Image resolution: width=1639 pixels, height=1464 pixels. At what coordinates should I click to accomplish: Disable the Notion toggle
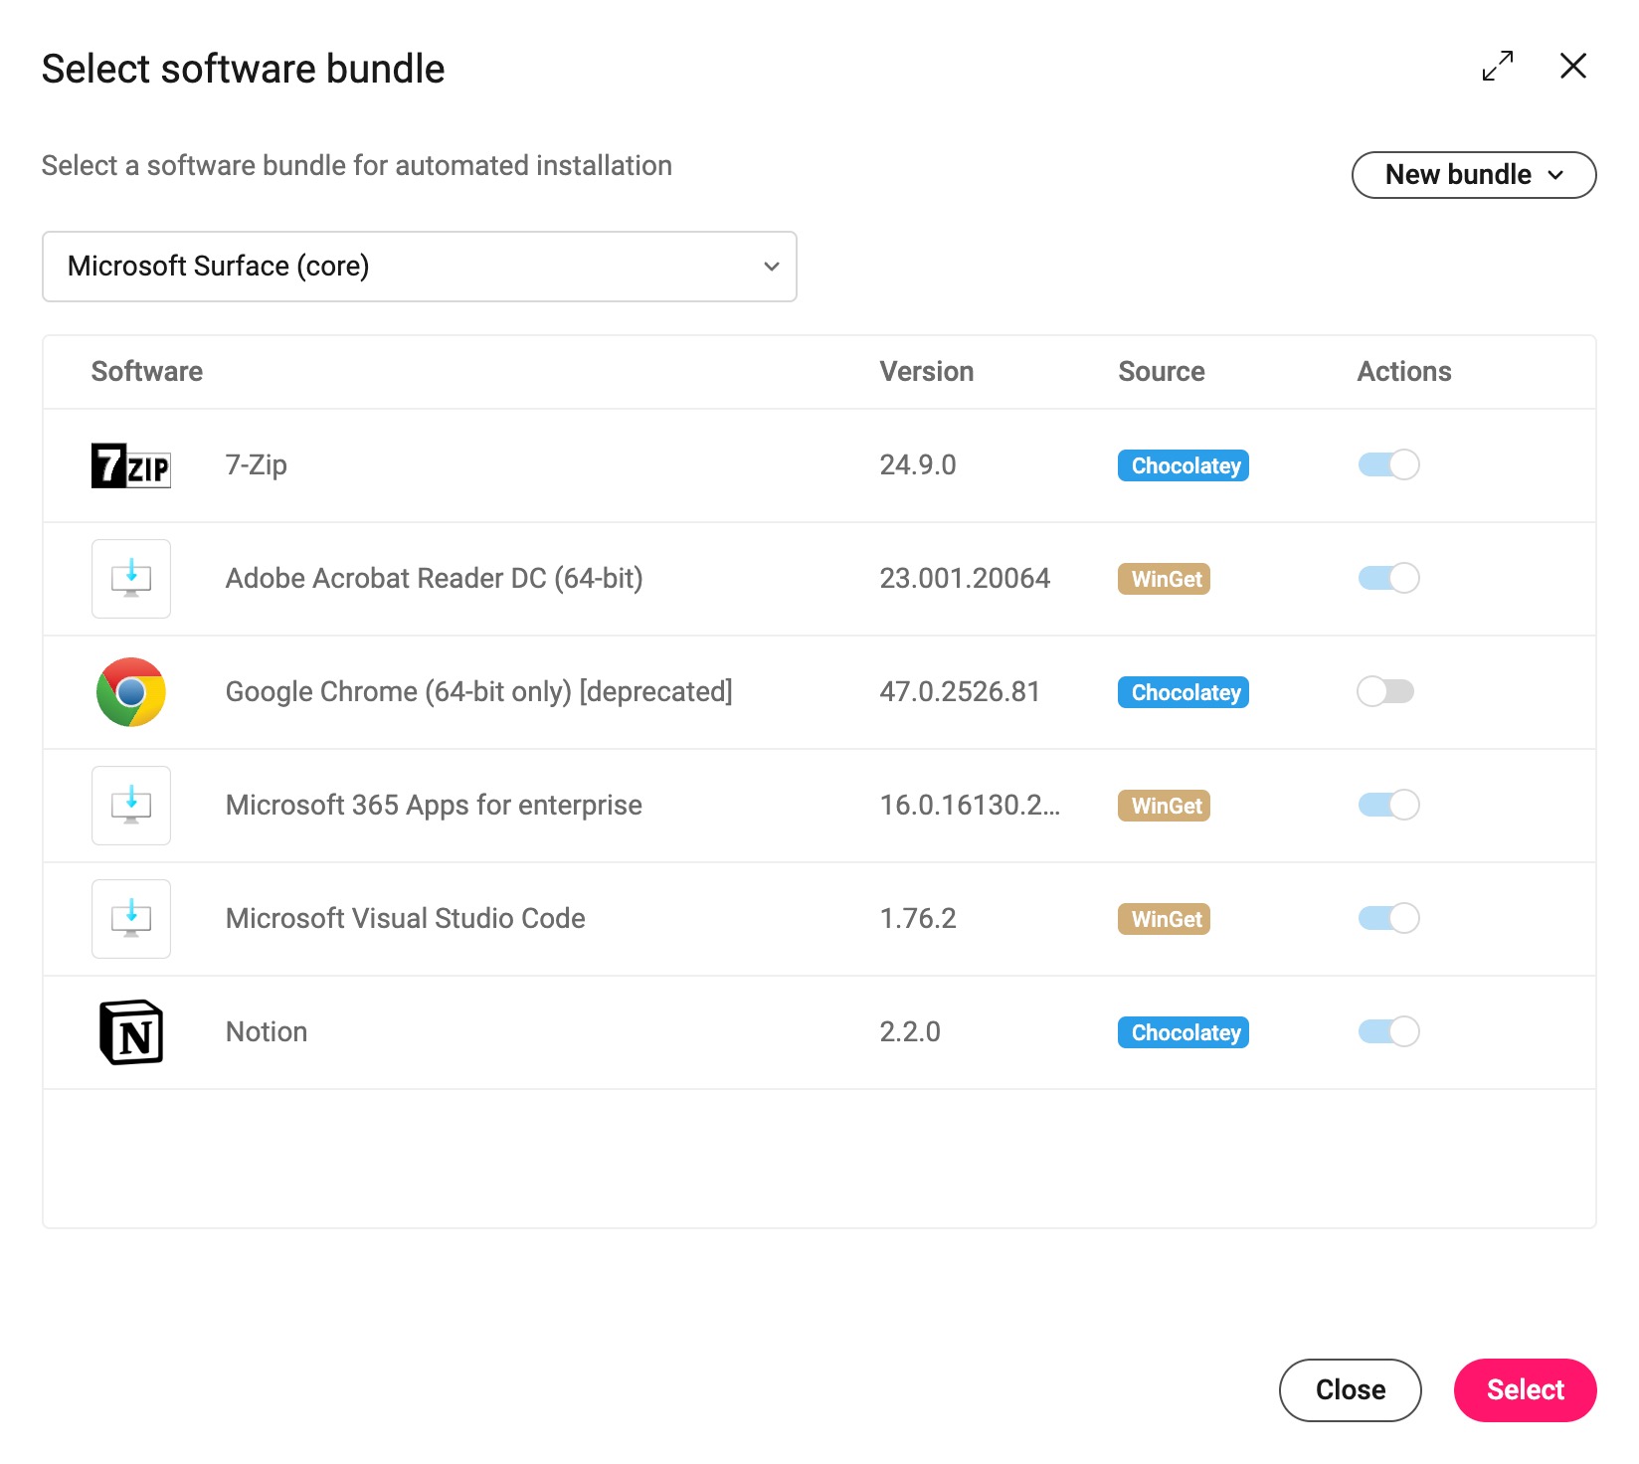coord(1388,1031)
